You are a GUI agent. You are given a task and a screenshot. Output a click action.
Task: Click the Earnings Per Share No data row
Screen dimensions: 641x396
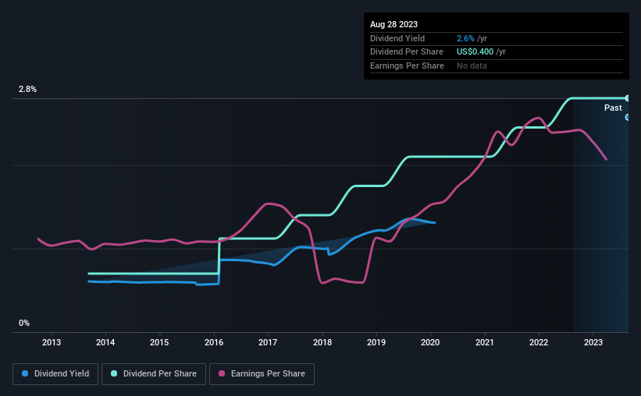(497, 65)
